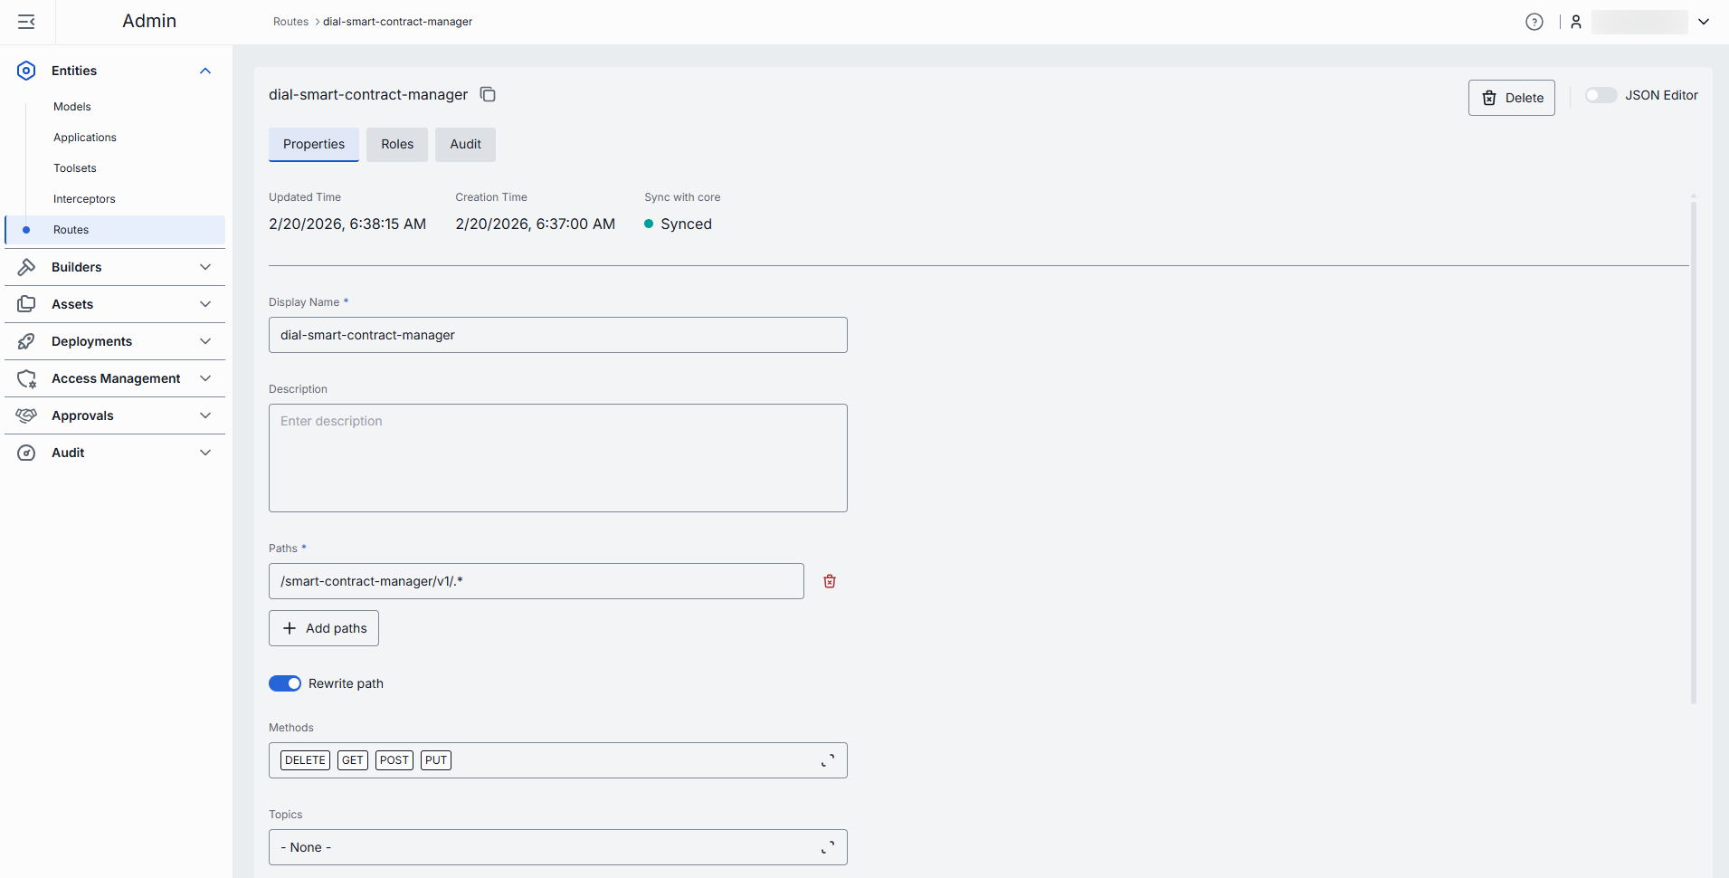The height and width of the screenshot is (878, 1729).
Task: Open the Topics dropdown
Action: 827,847
